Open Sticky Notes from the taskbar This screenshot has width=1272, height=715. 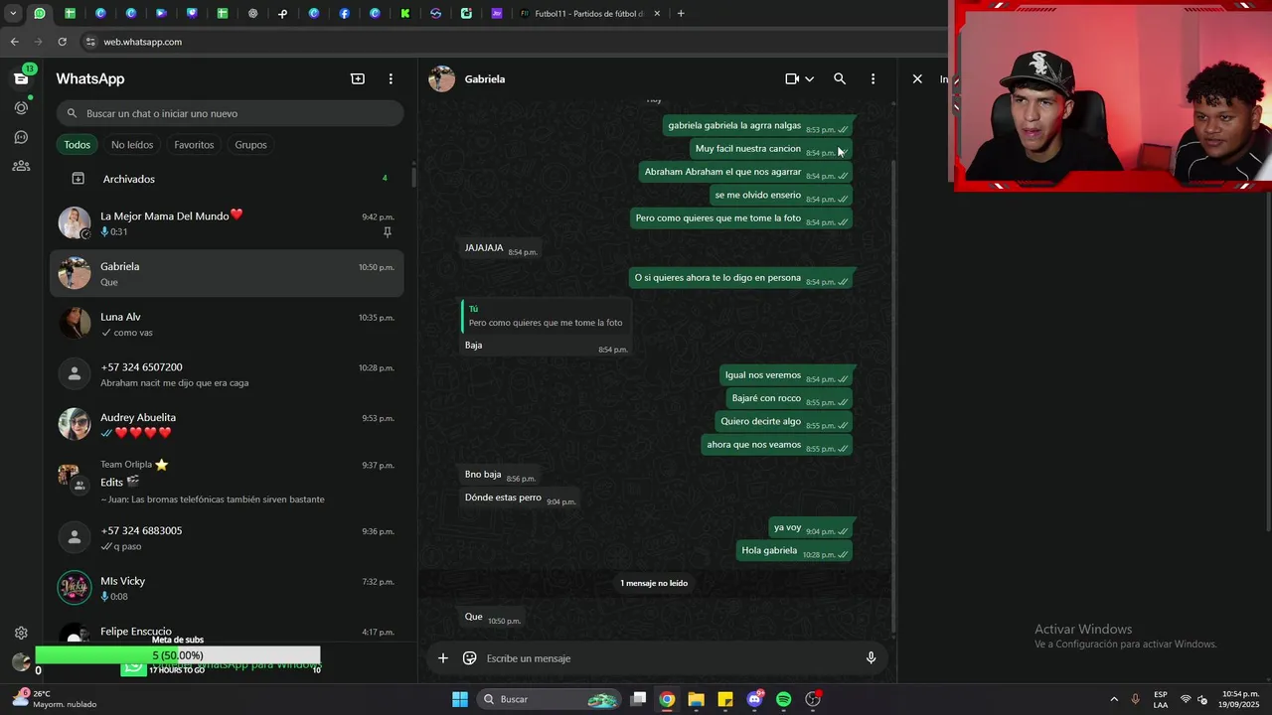pyautogui.click(x=725, y=699)
